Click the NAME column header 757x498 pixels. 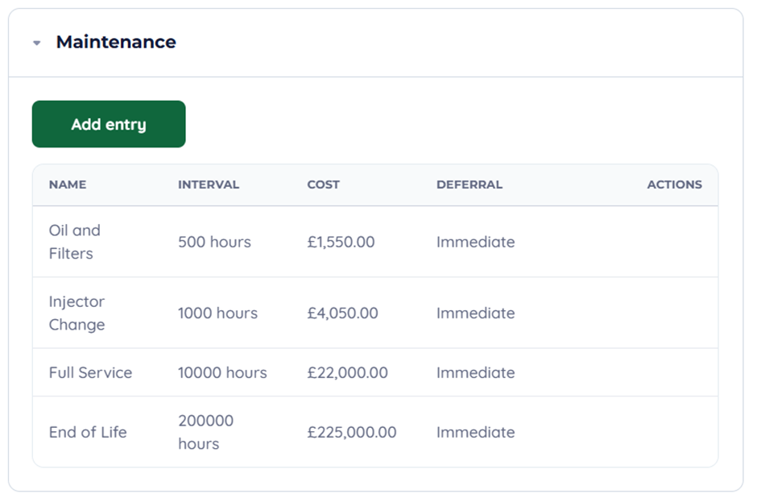pos(68,185)
